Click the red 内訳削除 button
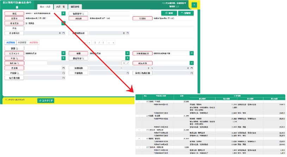This screenshot has width=287, height=157. [33, 42]
